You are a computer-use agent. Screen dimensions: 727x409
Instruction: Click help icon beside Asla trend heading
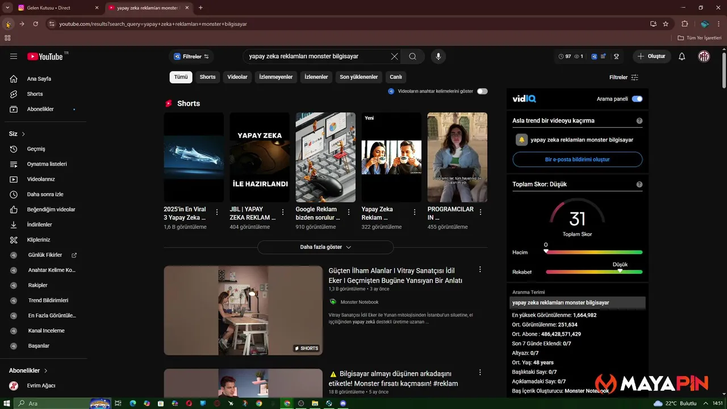coord(640,121)
